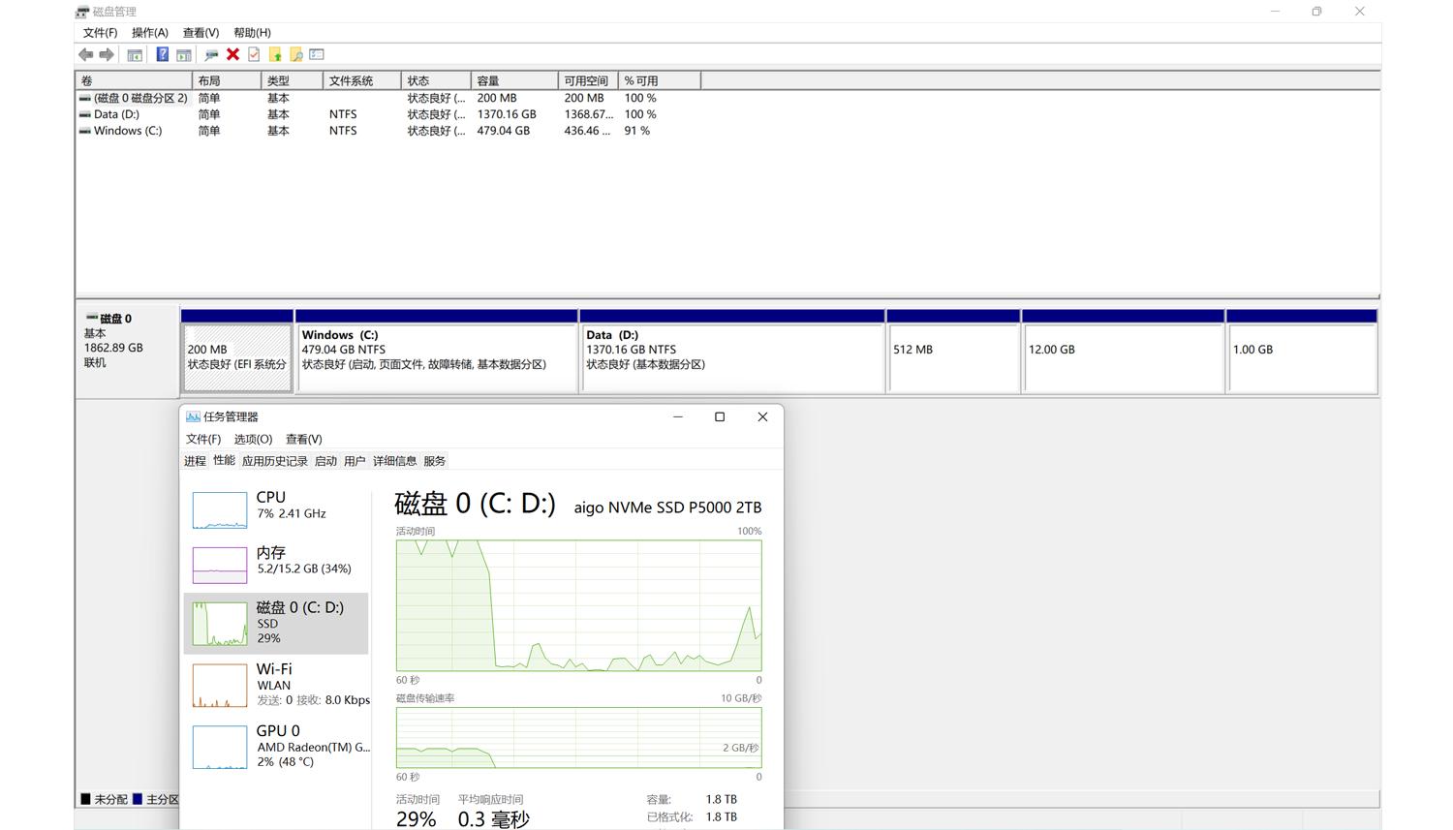Click the show/hide console tree icon
This screenshot has width=1453, height=830.
click(x=135, y=55)
